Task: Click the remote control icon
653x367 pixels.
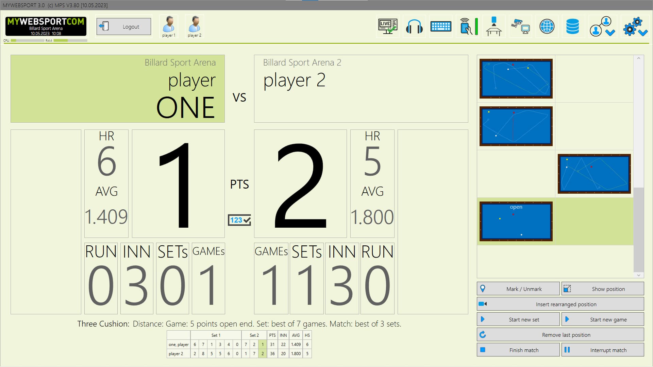Action: (467, 27)
